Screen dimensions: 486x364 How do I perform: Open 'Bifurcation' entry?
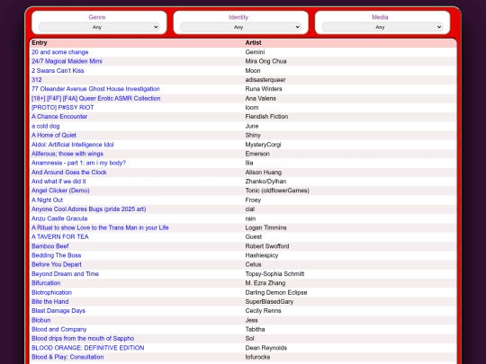tap(46, 283)
